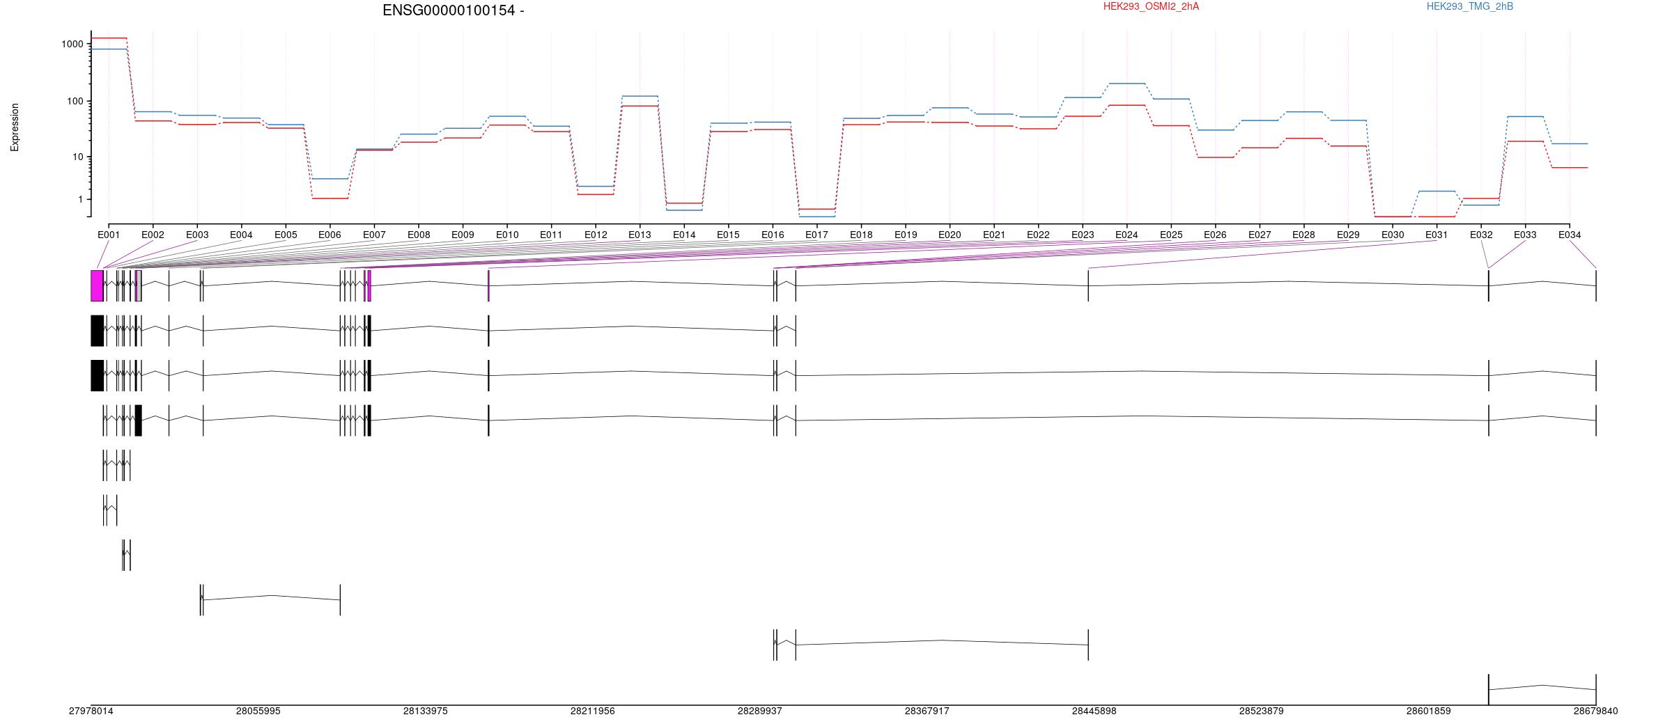
Task: Click exon label E017
Action: 816,235
